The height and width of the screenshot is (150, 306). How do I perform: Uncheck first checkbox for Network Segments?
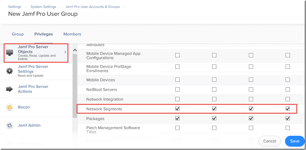[x=177, y=108]
